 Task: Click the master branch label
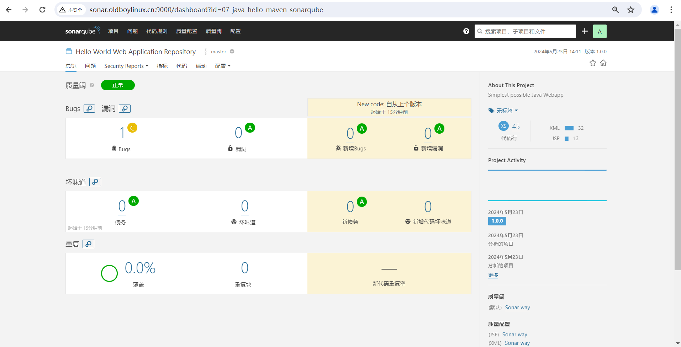pos(218,52)
